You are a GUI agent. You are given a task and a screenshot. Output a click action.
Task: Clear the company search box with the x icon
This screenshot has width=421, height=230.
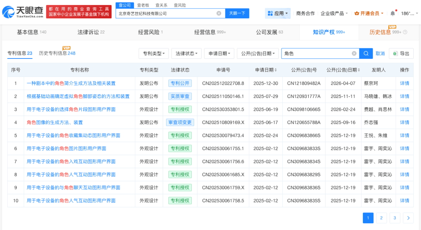click(219, 13)
